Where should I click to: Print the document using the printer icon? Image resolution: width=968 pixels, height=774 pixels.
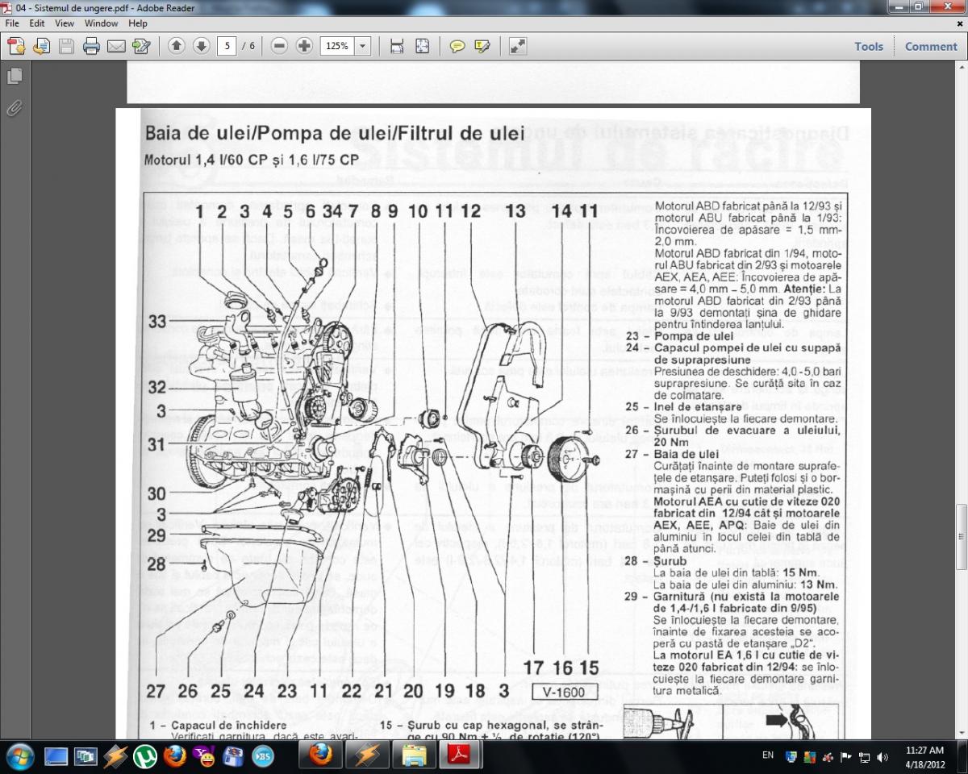[x=91, y=46]
